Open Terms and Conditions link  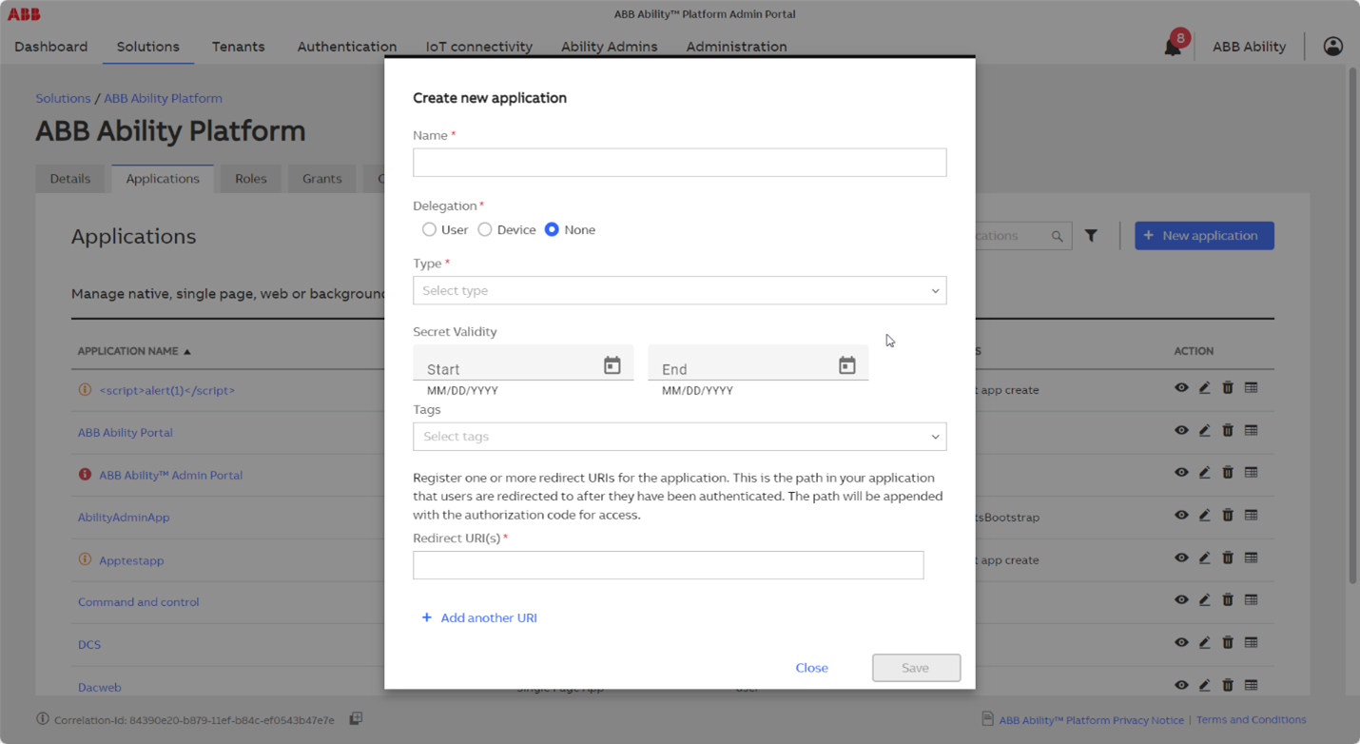coord(1251,720)
